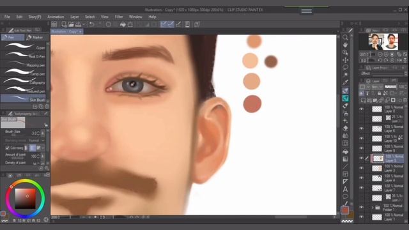Image resolution: width=409 pixels, height=230 pixels.
Task: Open the Animation menu
Action: click(x=56, y=17)
